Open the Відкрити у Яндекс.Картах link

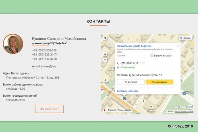tap(119, 110)
